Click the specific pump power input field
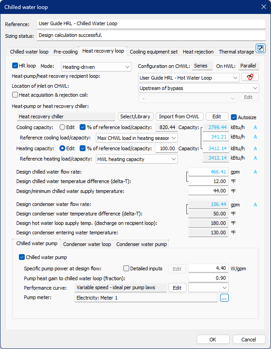 coord(208,268)
